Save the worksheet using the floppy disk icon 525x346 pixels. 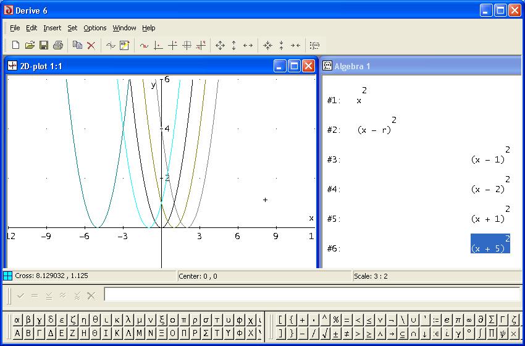pyautogui.click(x=44, y=45)
